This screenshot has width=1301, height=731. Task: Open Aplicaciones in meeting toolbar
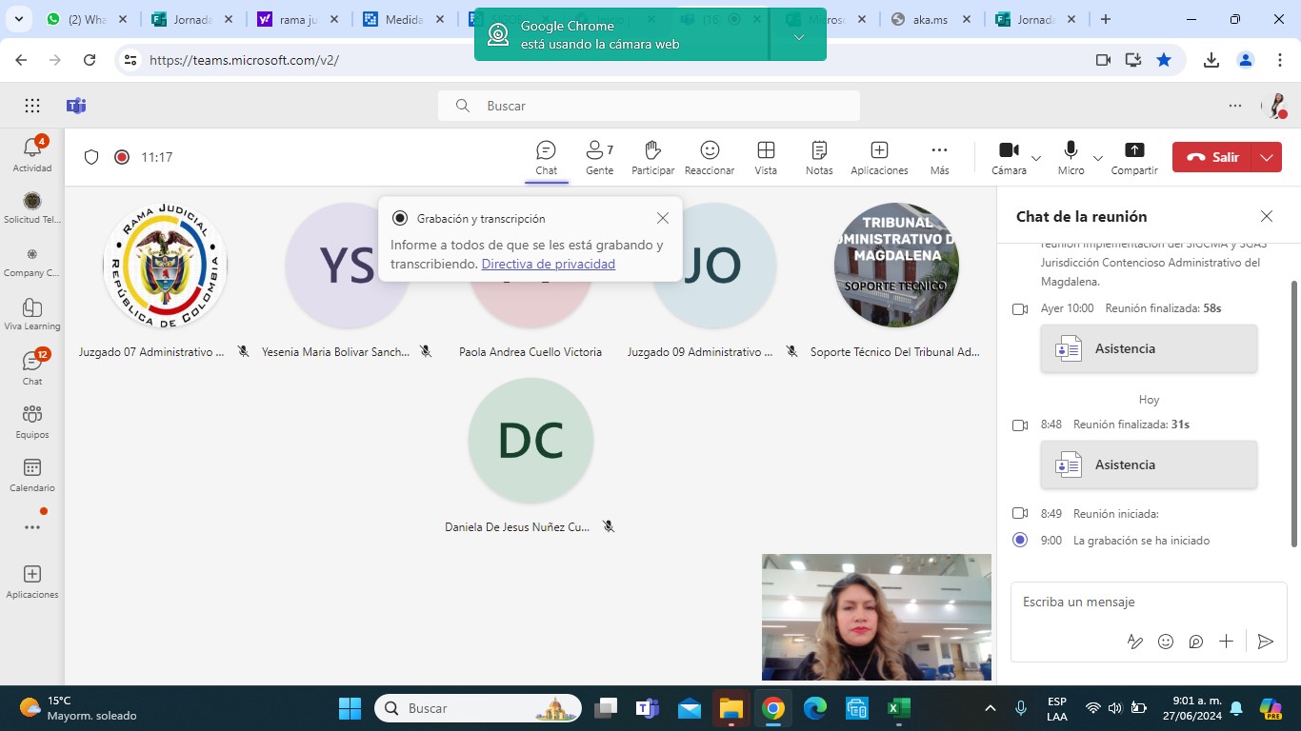click(879, 158)
